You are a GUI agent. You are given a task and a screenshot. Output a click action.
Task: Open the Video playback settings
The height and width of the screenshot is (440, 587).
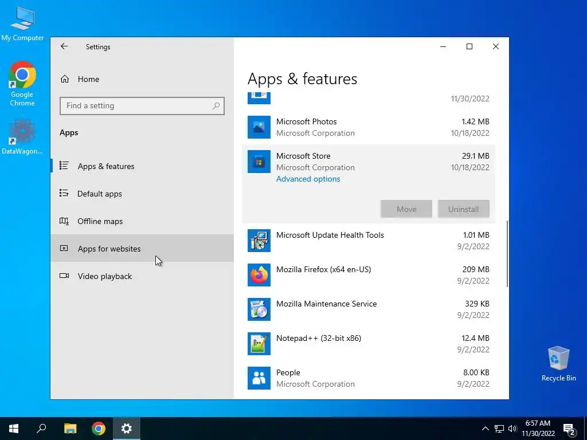pyautogui.click(x=142, y=276)
